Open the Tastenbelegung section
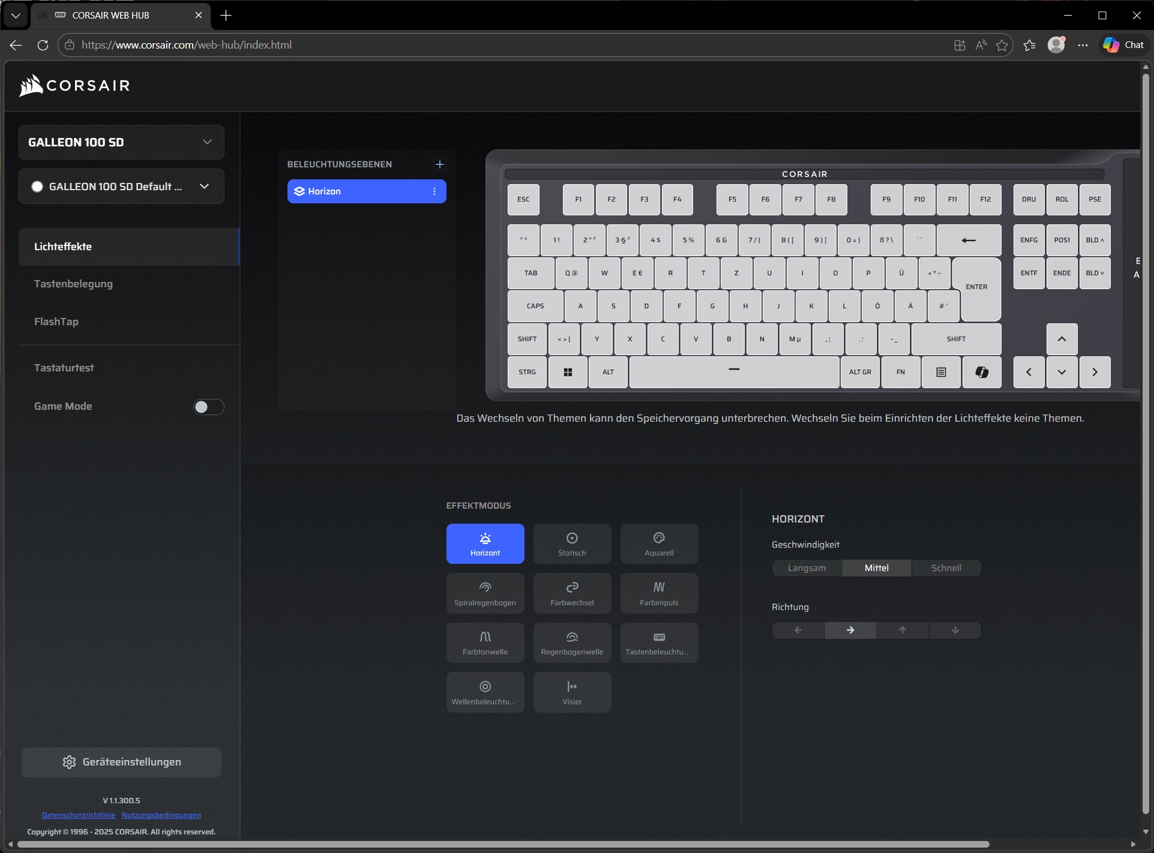This screenshot has height=853, width=1154. coord(73,284)
